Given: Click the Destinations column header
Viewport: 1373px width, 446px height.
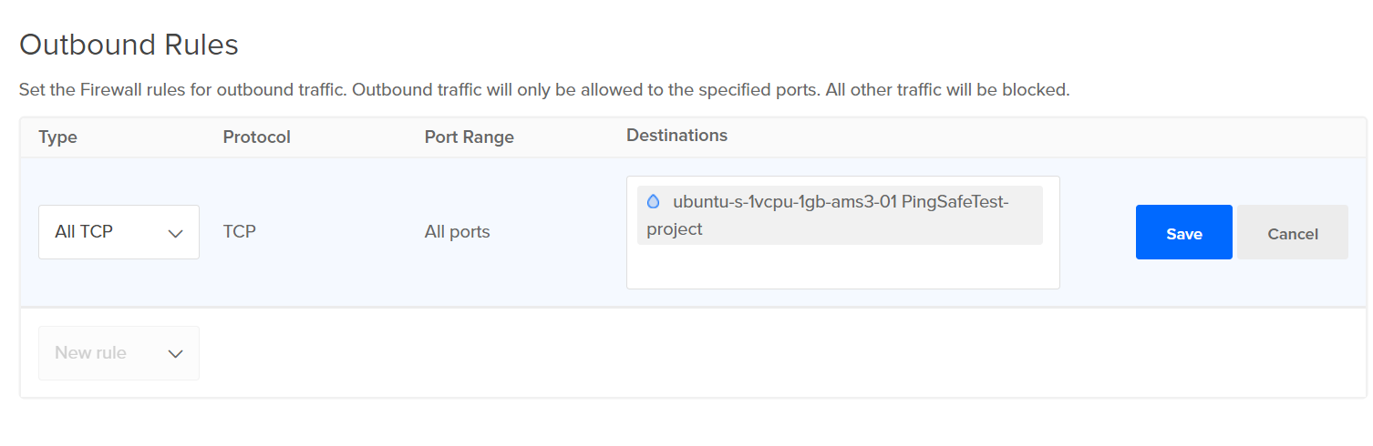Looking at the screenshot, I should coord(676,136).
